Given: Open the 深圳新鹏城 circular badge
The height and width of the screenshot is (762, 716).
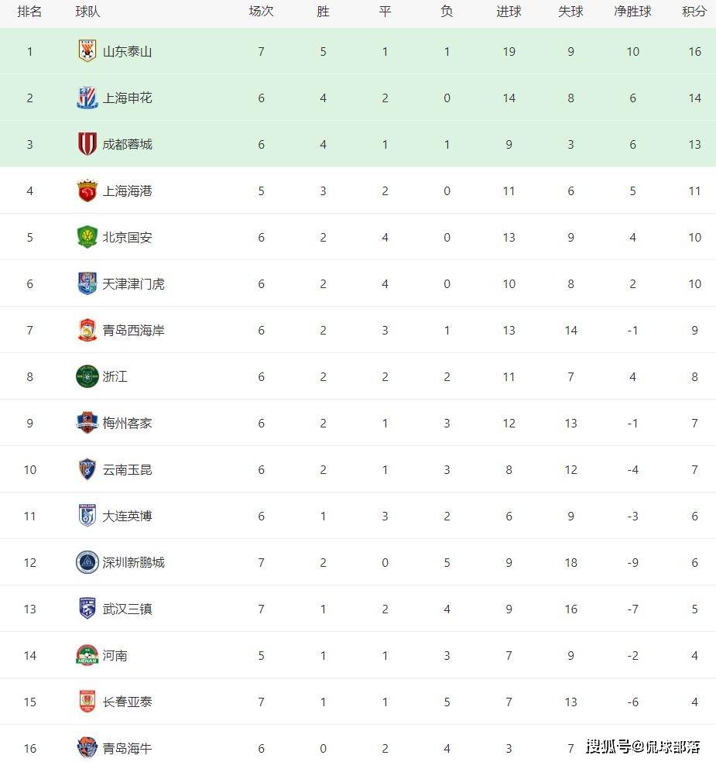Looking at the screenshot, I should point(87,562).
